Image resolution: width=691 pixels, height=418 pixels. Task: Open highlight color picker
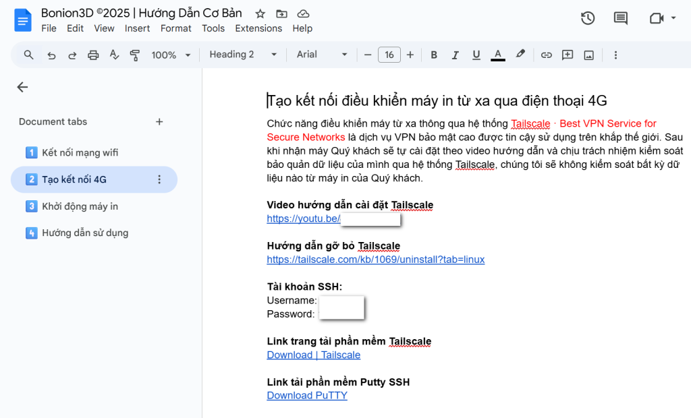tap(520, 54)
